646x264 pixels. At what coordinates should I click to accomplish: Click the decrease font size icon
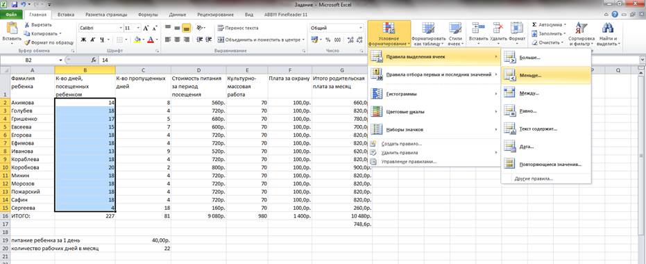(x=155, y=28)
